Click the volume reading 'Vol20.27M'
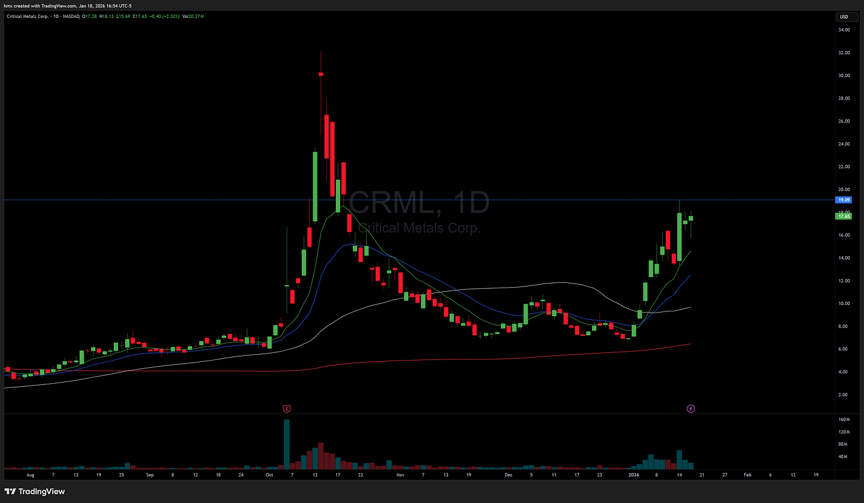864x503 pixels. point(194,16)
